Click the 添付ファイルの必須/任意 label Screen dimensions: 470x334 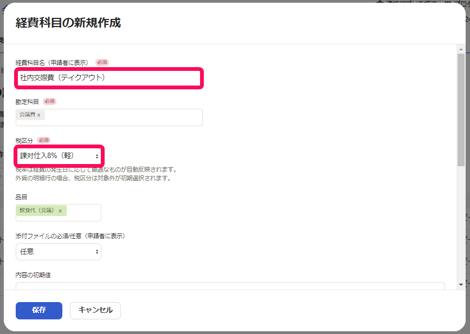tap(70, 236)
